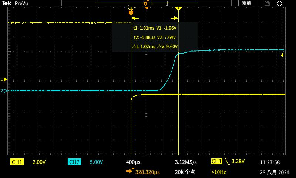The height and width of the screenshot is (178, 296).
Task: Click the falling edge trigger slope icon
Action: (x=226, y=162)
